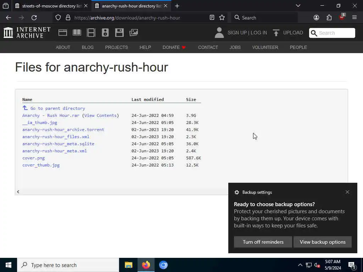Open the second browser icon in taskbar
This screenshot has height=272, width=363.
coord(163,265)
